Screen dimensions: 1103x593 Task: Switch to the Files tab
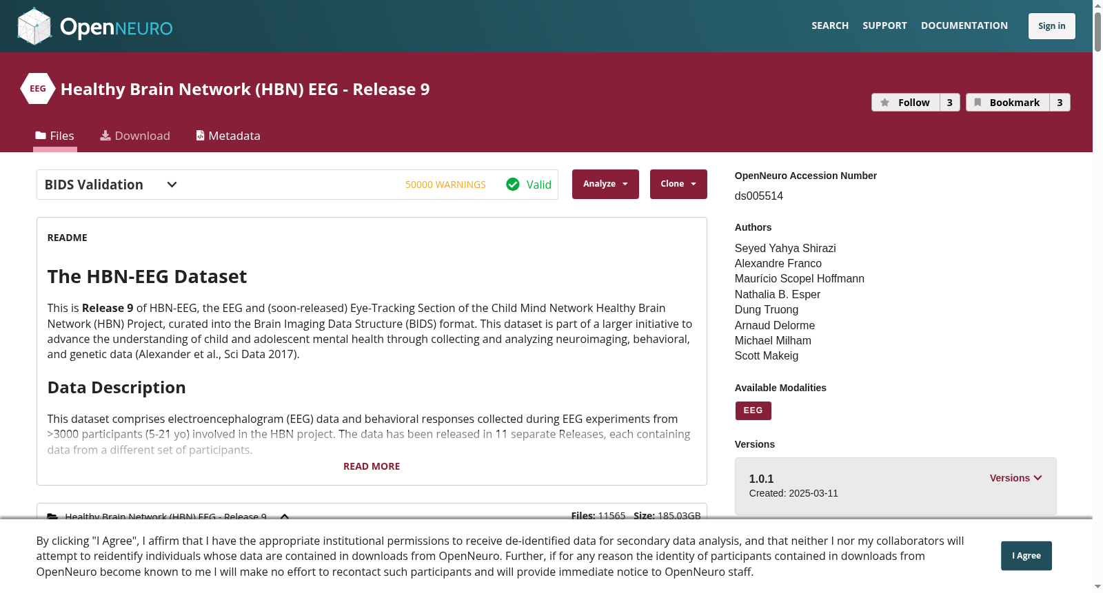coord(55,136)
